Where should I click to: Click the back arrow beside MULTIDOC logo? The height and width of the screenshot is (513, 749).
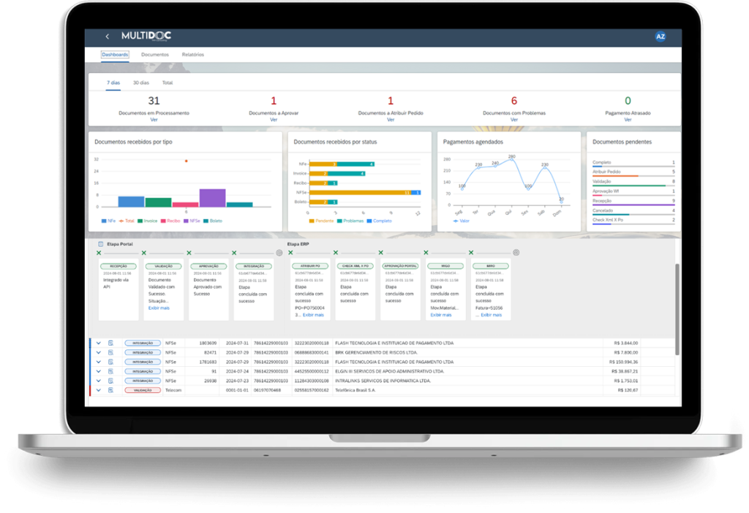pos(108,37)
